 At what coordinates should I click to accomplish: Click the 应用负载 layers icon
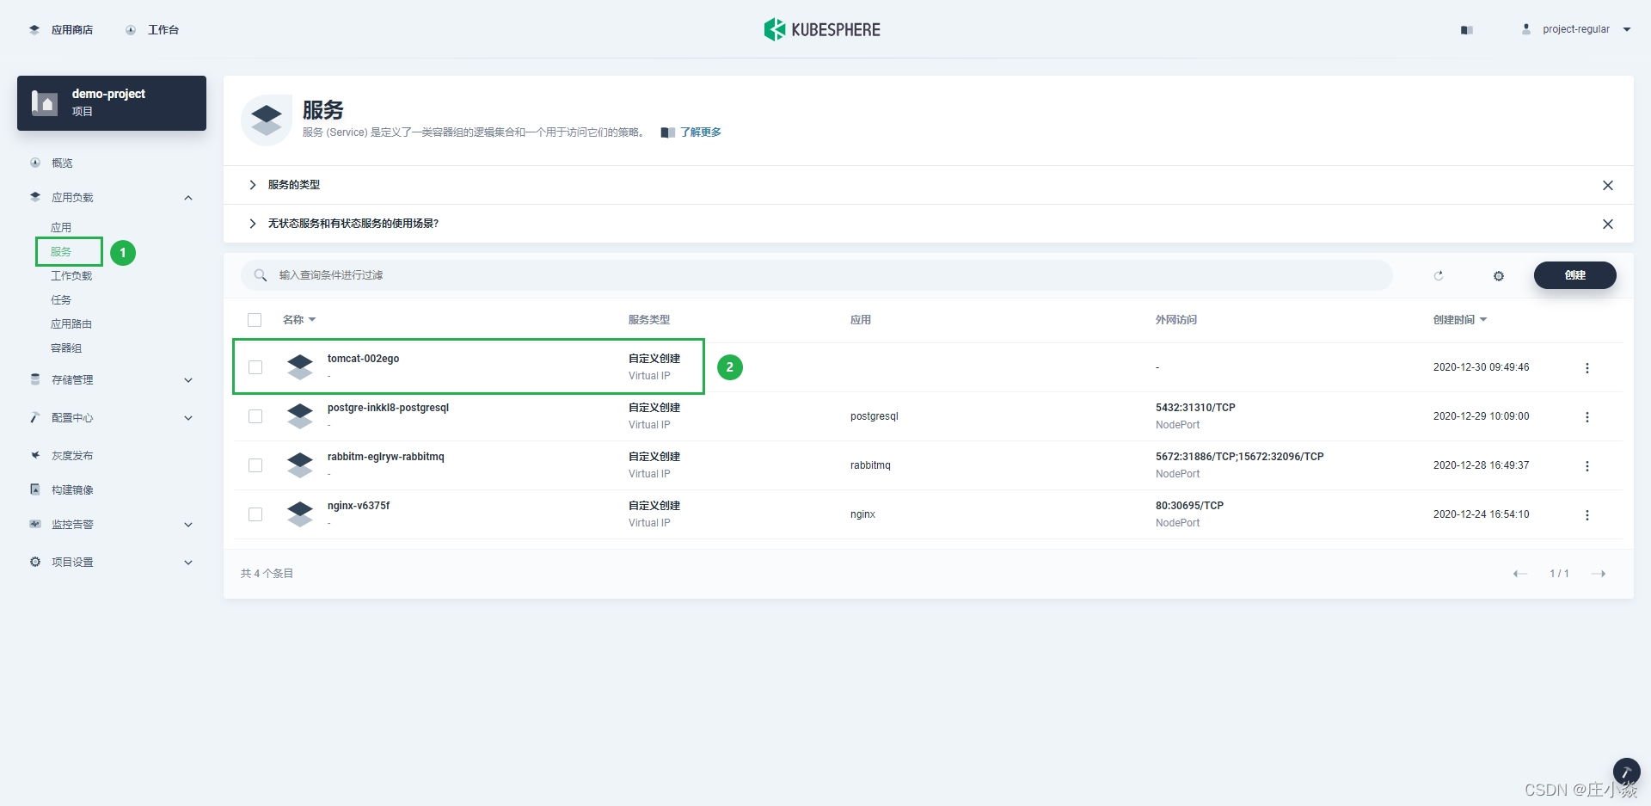coord(35,197)
